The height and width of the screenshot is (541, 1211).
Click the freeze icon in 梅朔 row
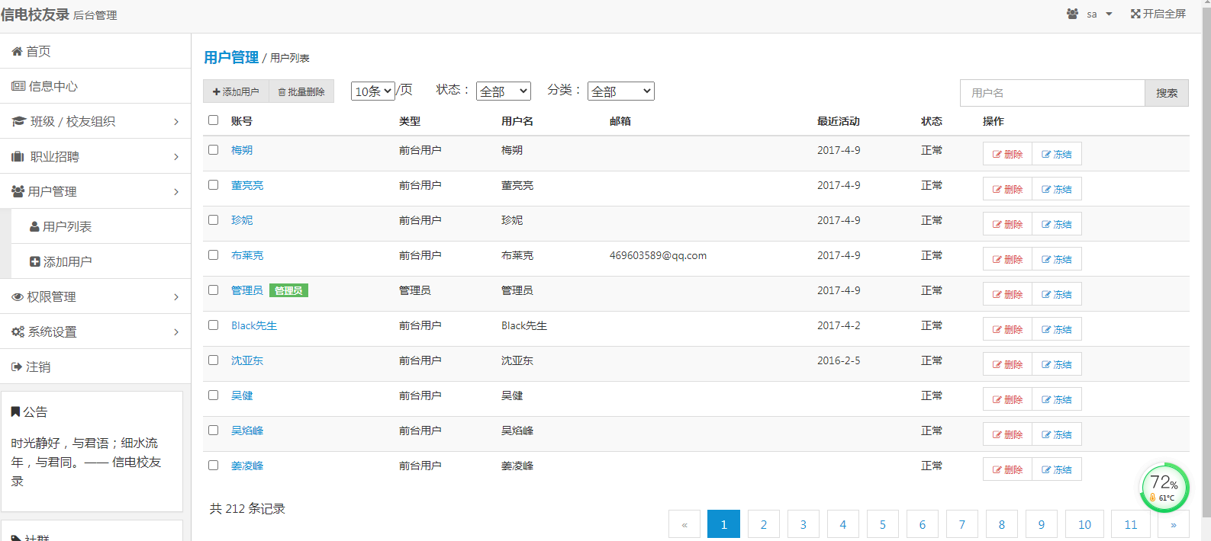(1046, 155)
